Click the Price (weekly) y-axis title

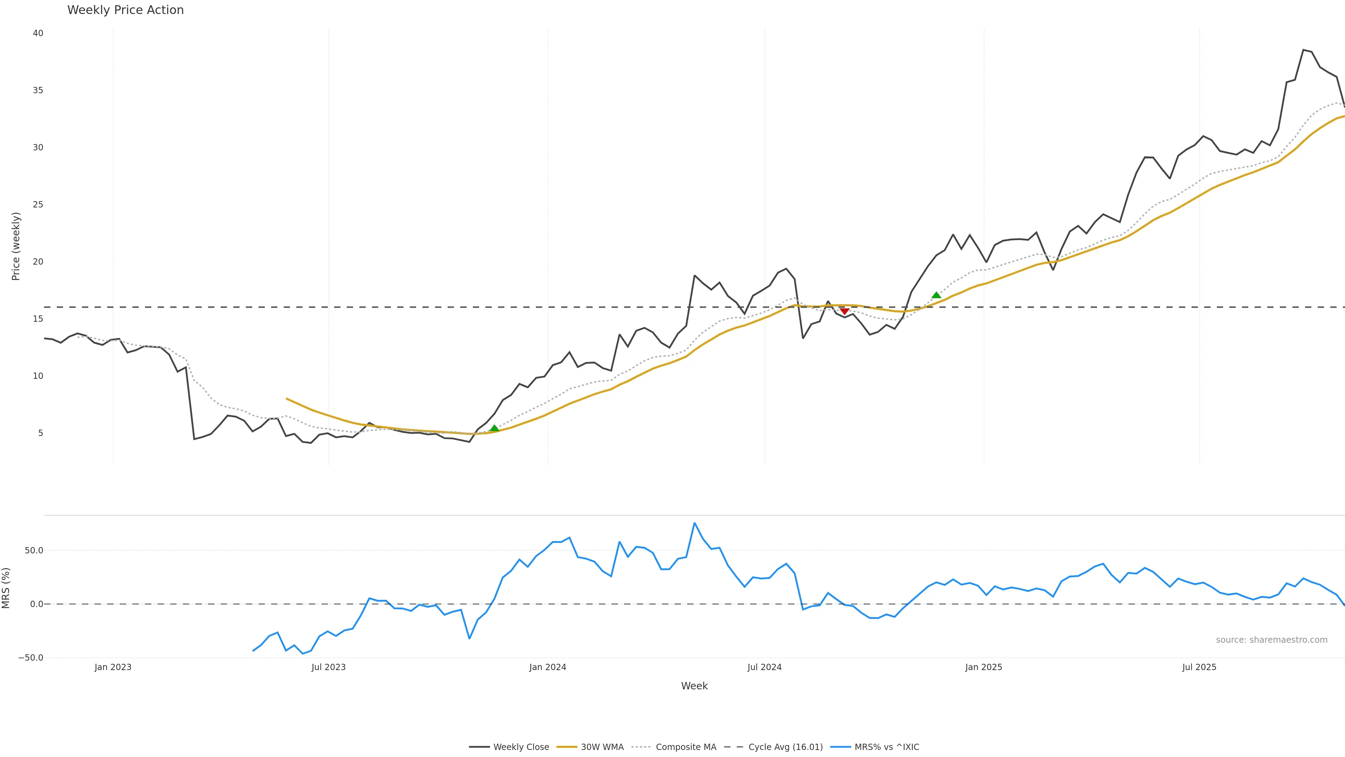click(x=16, y=246)
